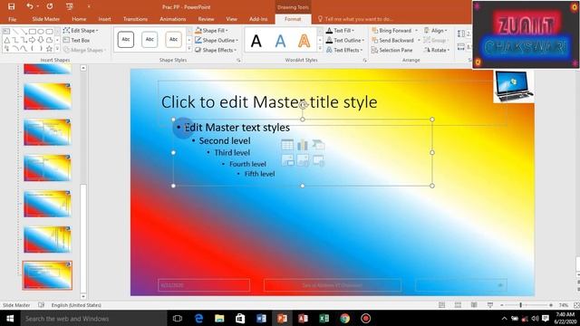This screenshot has width=580, height=326.
Task: Click the Insert SmartArt placeholder icon
Action: tap(318, 145)
